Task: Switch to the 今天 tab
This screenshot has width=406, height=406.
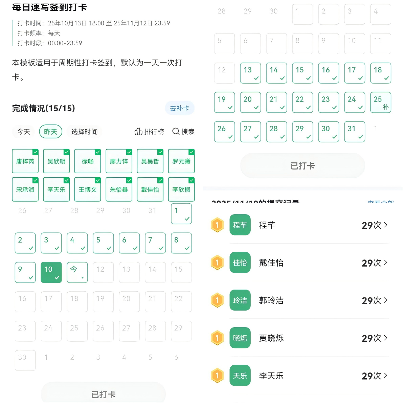Action: tap(24, 132)
